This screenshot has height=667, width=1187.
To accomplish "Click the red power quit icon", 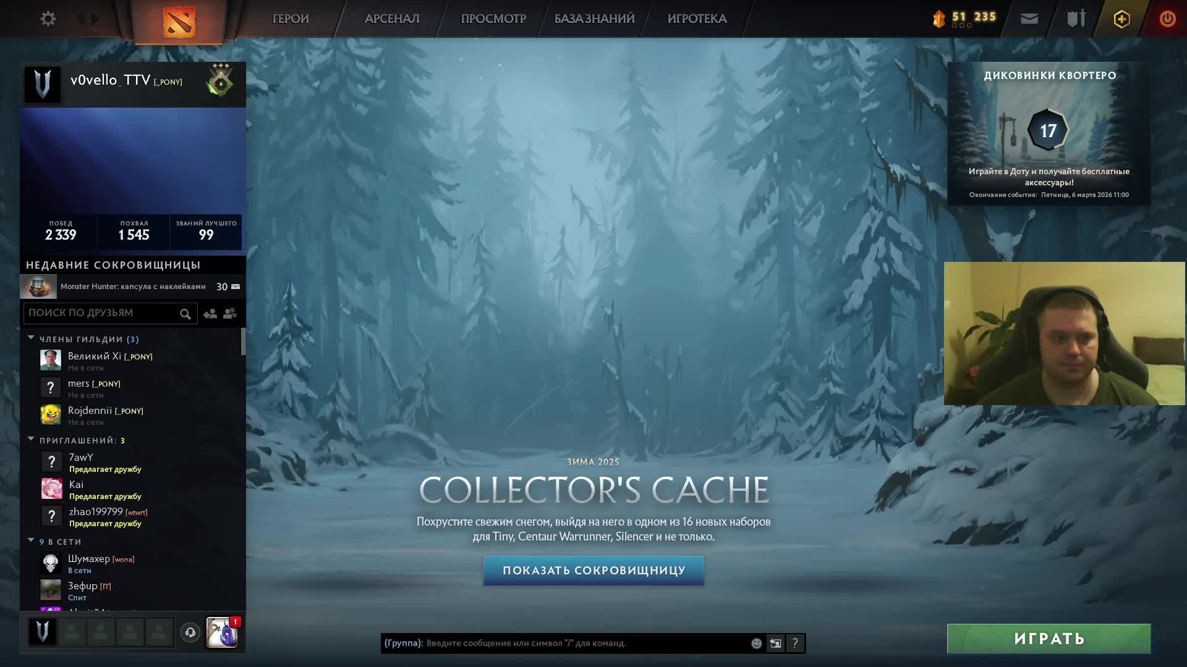I will coord(1167,19).
